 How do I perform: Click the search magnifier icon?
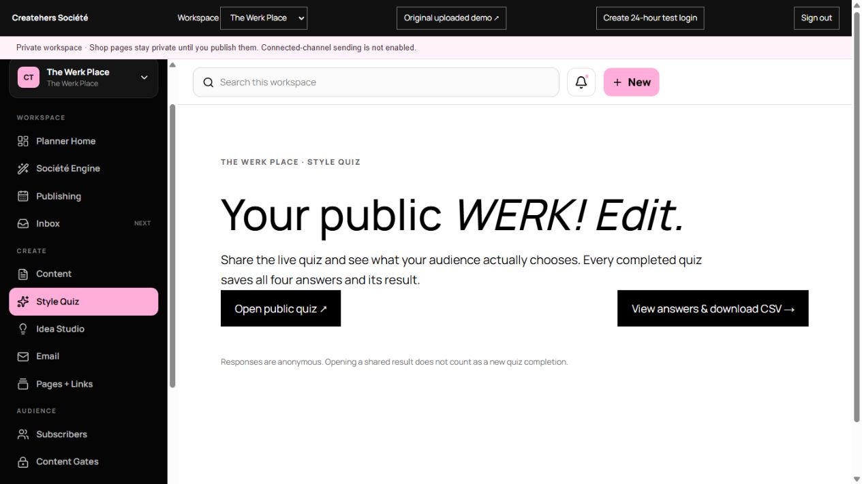[209, 82]
